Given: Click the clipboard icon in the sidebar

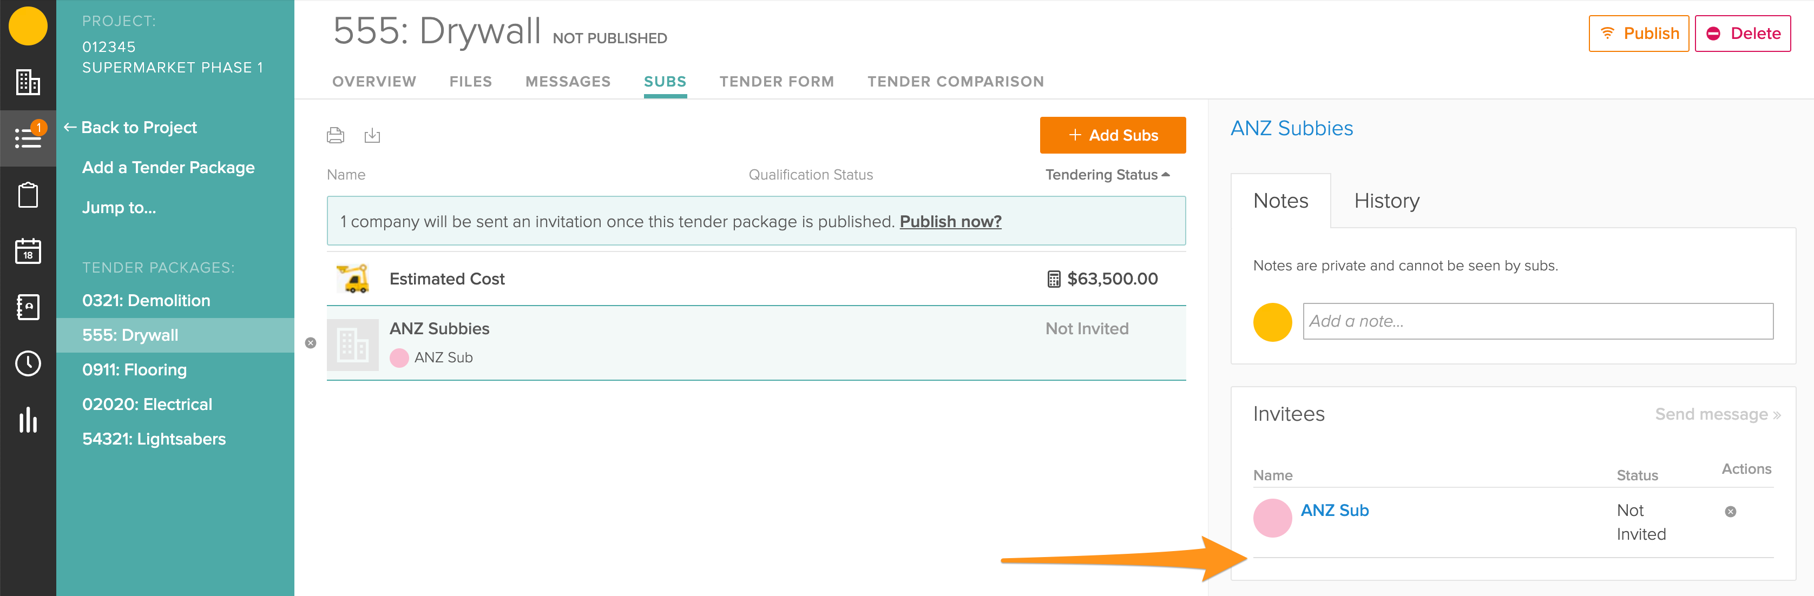Looking at the screenshot, I should 28,195.
